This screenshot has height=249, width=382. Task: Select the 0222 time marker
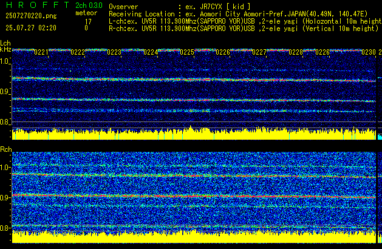78,52
